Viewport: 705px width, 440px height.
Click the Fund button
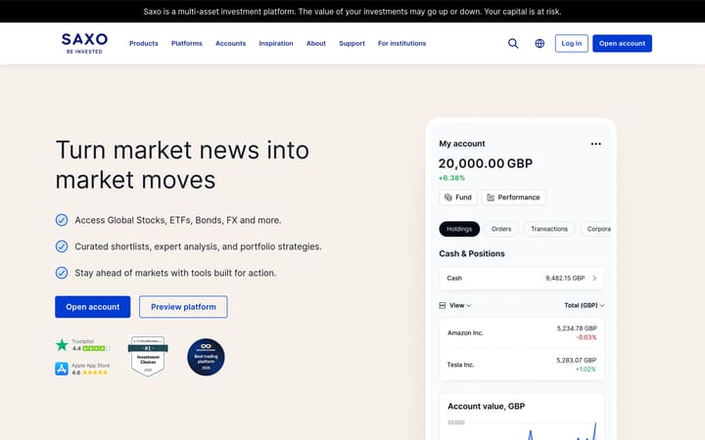(x=458, y=198)
